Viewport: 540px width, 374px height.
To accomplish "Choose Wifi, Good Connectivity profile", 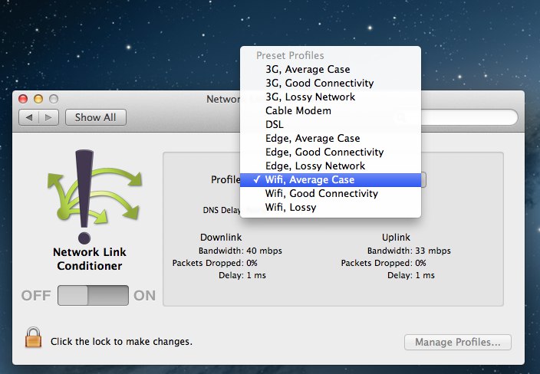I will tap(331, 194).
